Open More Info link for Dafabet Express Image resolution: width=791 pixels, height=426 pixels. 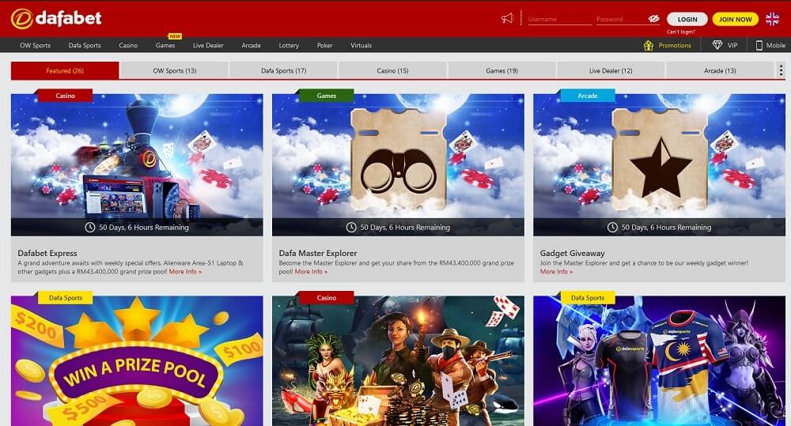click(185, 272)
